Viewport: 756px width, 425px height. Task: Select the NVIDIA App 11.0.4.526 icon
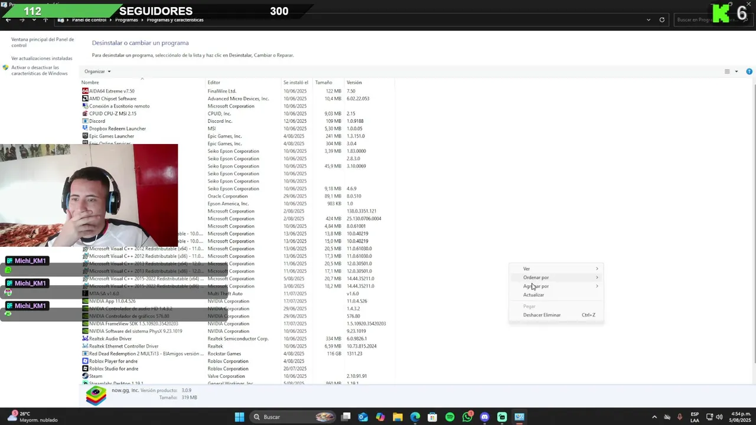click(x=85, y=301)
